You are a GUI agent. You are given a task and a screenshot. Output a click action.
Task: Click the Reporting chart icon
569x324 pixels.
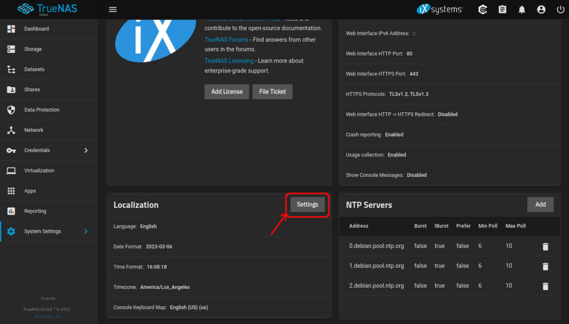11,211
